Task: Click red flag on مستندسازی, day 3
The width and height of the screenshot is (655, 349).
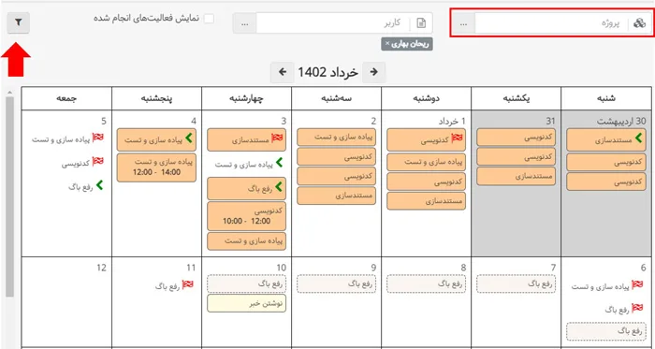Action: 277,138
